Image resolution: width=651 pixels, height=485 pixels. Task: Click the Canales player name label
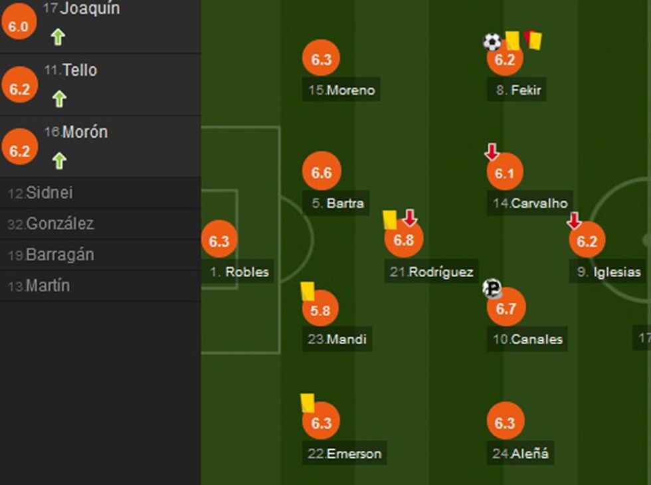click(528, 339)
